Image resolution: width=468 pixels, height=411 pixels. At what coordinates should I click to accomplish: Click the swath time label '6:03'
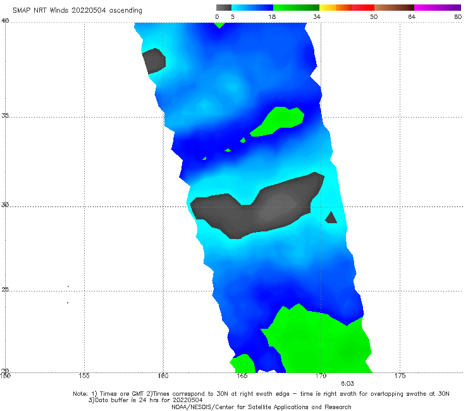[x=347, y=384]
